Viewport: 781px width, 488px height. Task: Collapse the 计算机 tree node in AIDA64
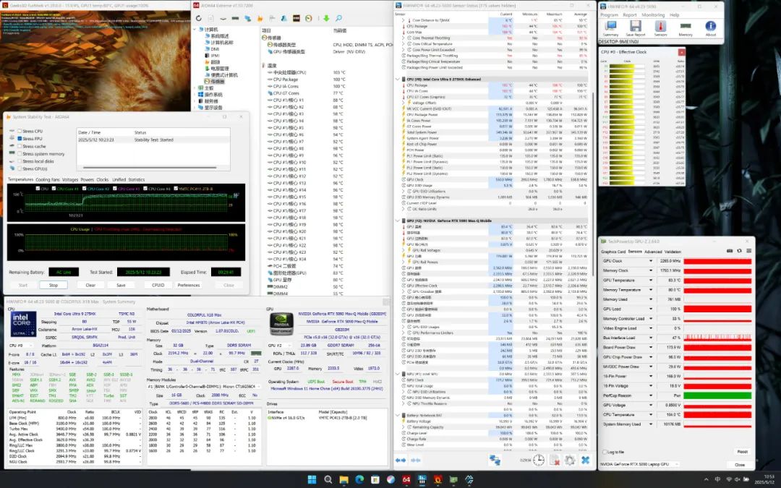[x=195, y=30]
